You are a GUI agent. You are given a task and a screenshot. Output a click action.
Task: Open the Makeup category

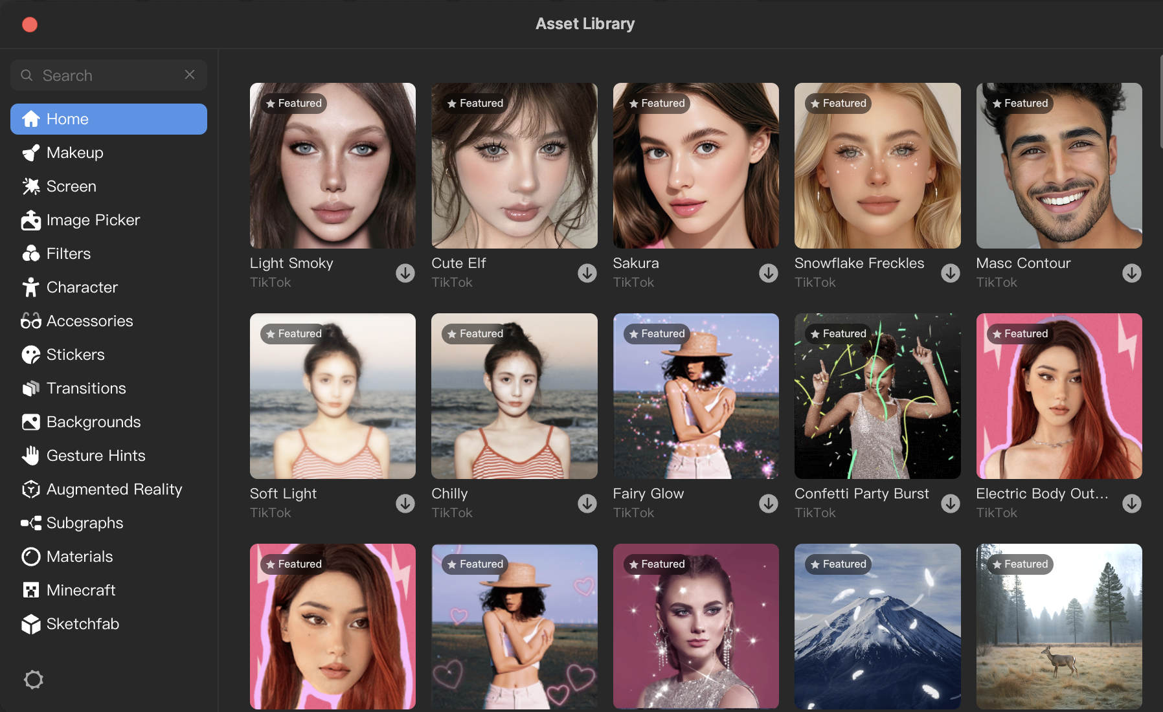pos(109,153)
